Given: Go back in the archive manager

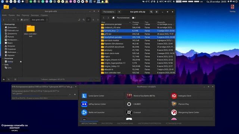Looking at the screenshot, I should tap(104, 18).
